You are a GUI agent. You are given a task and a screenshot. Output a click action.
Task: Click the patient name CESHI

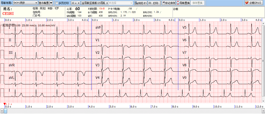pyautogui.click(x=8, y=13)
